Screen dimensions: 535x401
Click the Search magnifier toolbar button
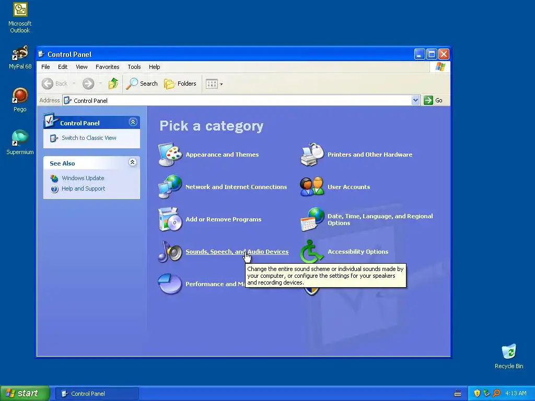pos(142,84)
